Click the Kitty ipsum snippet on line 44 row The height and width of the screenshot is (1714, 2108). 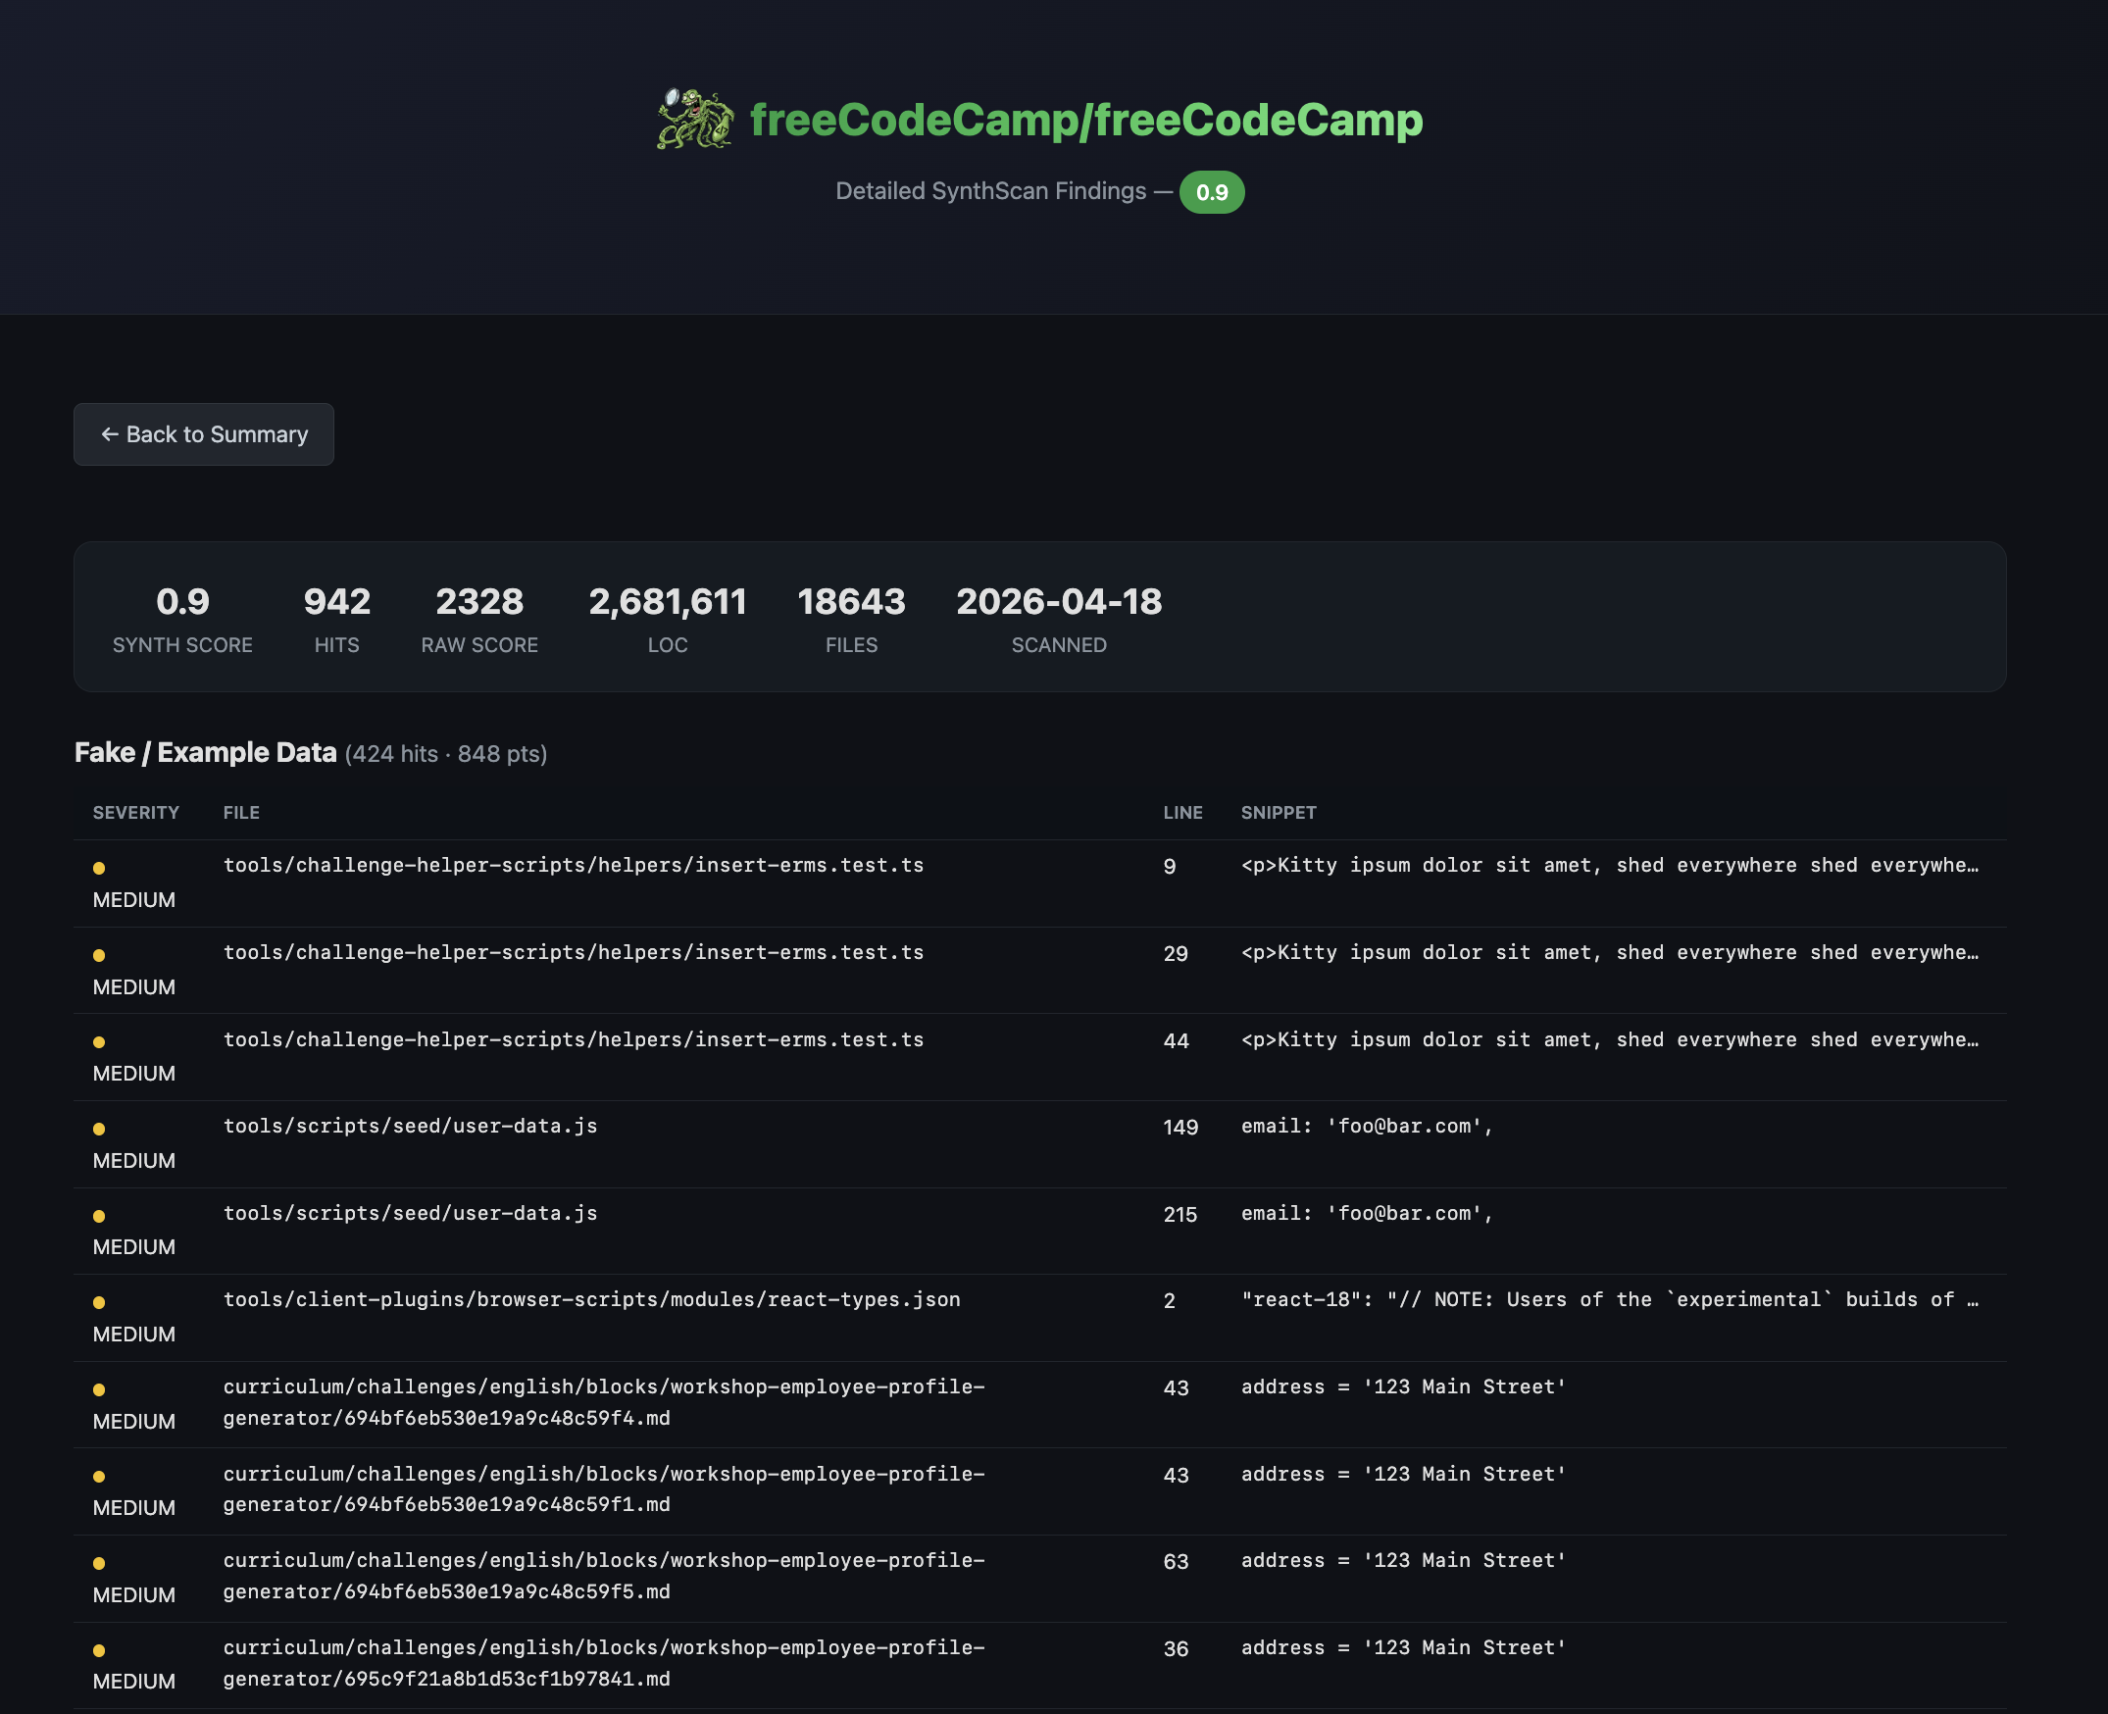(1609, 1039)
